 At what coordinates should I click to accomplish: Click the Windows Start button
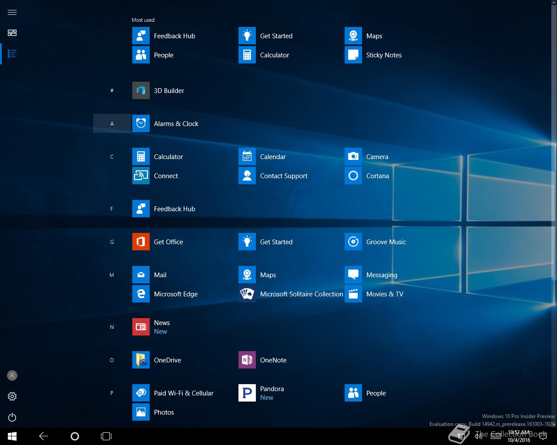[12, 436]
